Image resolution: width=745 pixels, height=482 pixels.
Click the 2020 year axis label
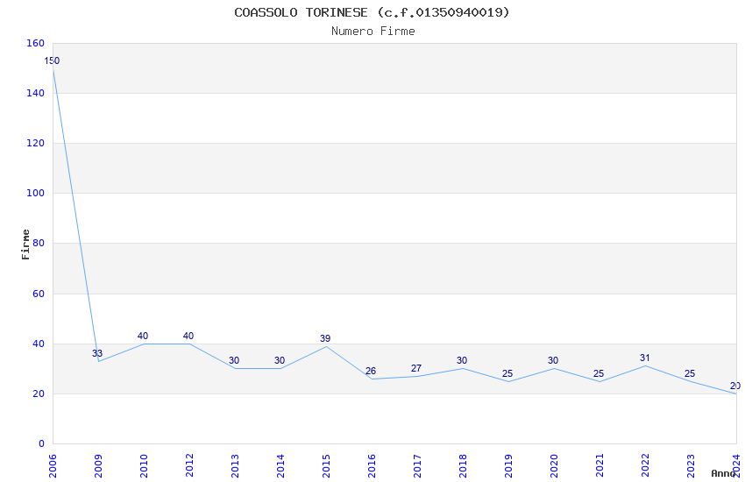tap(554, 466)
